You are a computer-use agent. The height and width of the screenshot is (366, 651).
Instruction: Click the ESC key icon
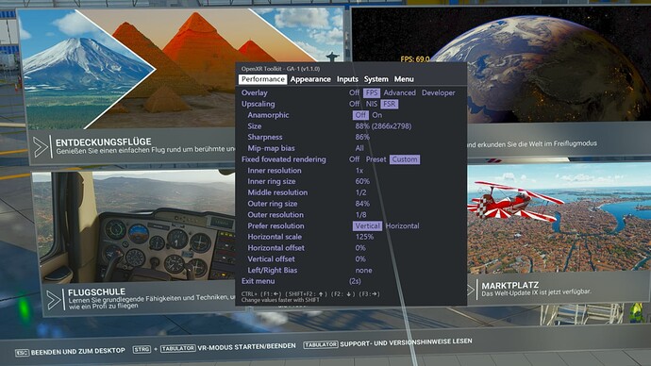22,353
